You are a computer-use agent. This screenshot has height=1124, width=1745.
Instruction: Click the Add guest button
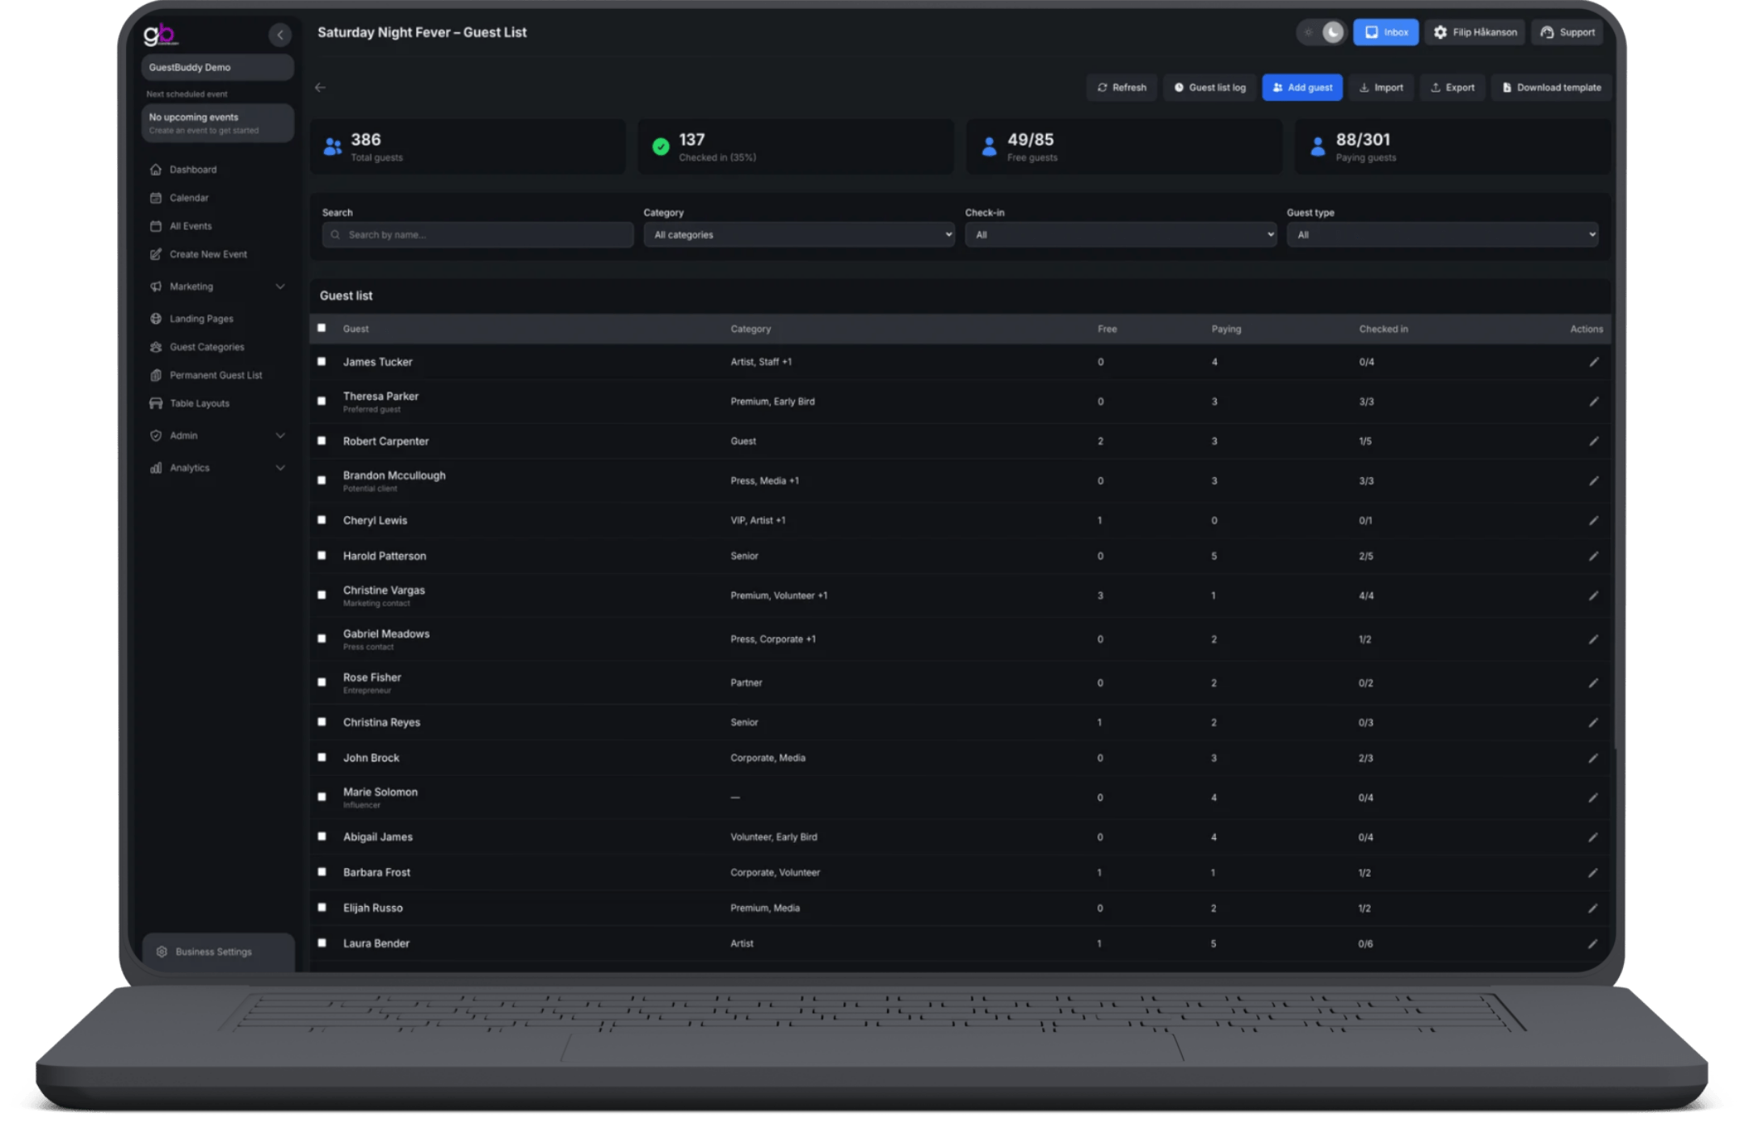tap(1301, 87)
